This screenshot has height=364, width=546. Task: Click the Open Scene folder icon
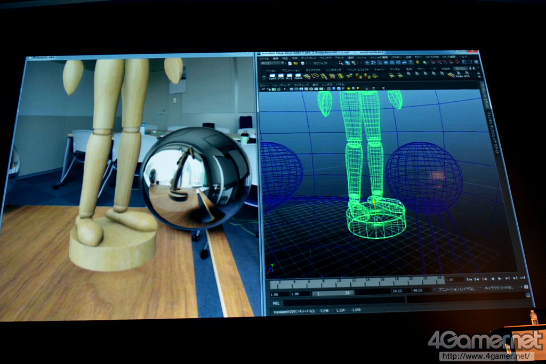(295, 63)
